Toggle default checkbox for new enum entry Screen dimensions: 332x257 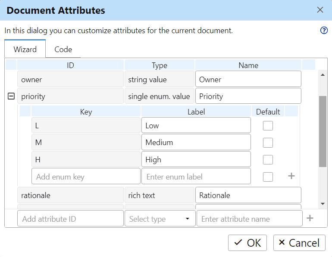268,176
